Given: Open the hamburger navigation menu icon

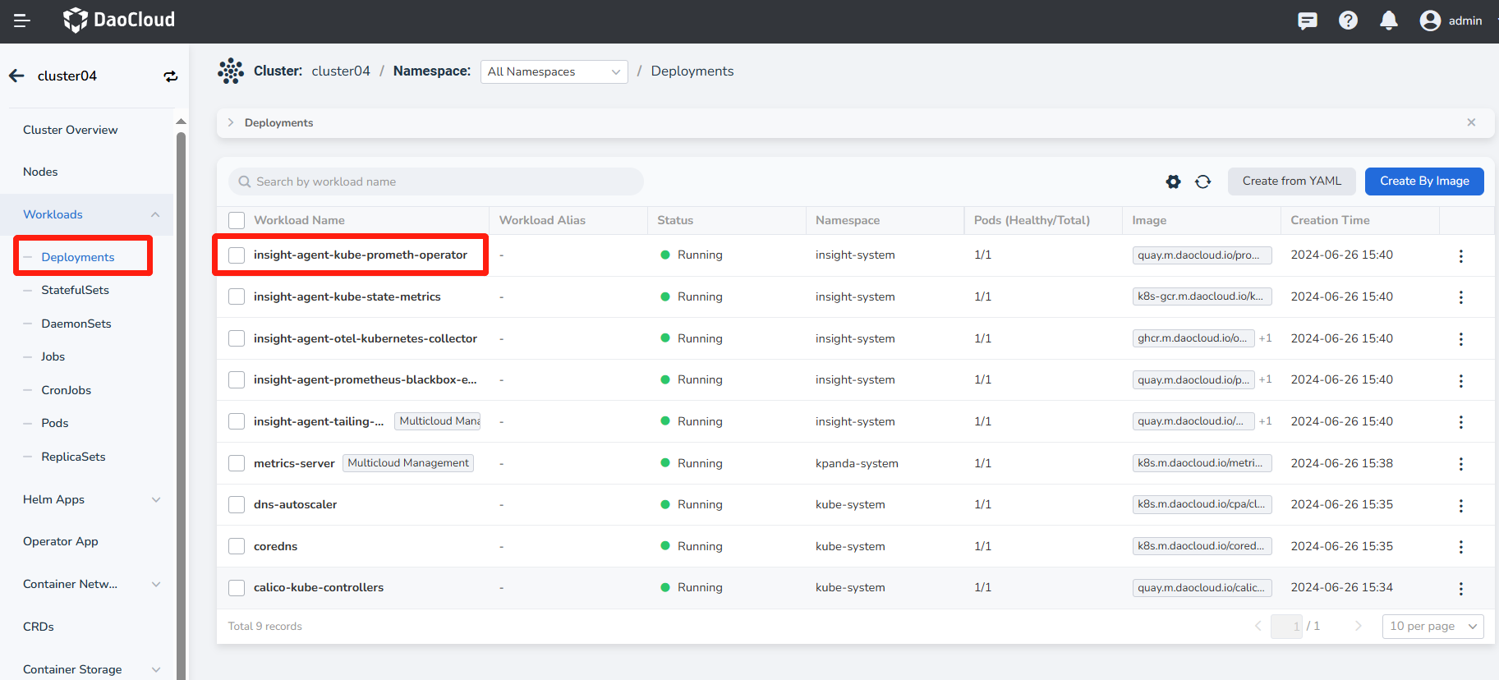Looking at the screenshot, I should pyautogui.click(x=22, y=21).
